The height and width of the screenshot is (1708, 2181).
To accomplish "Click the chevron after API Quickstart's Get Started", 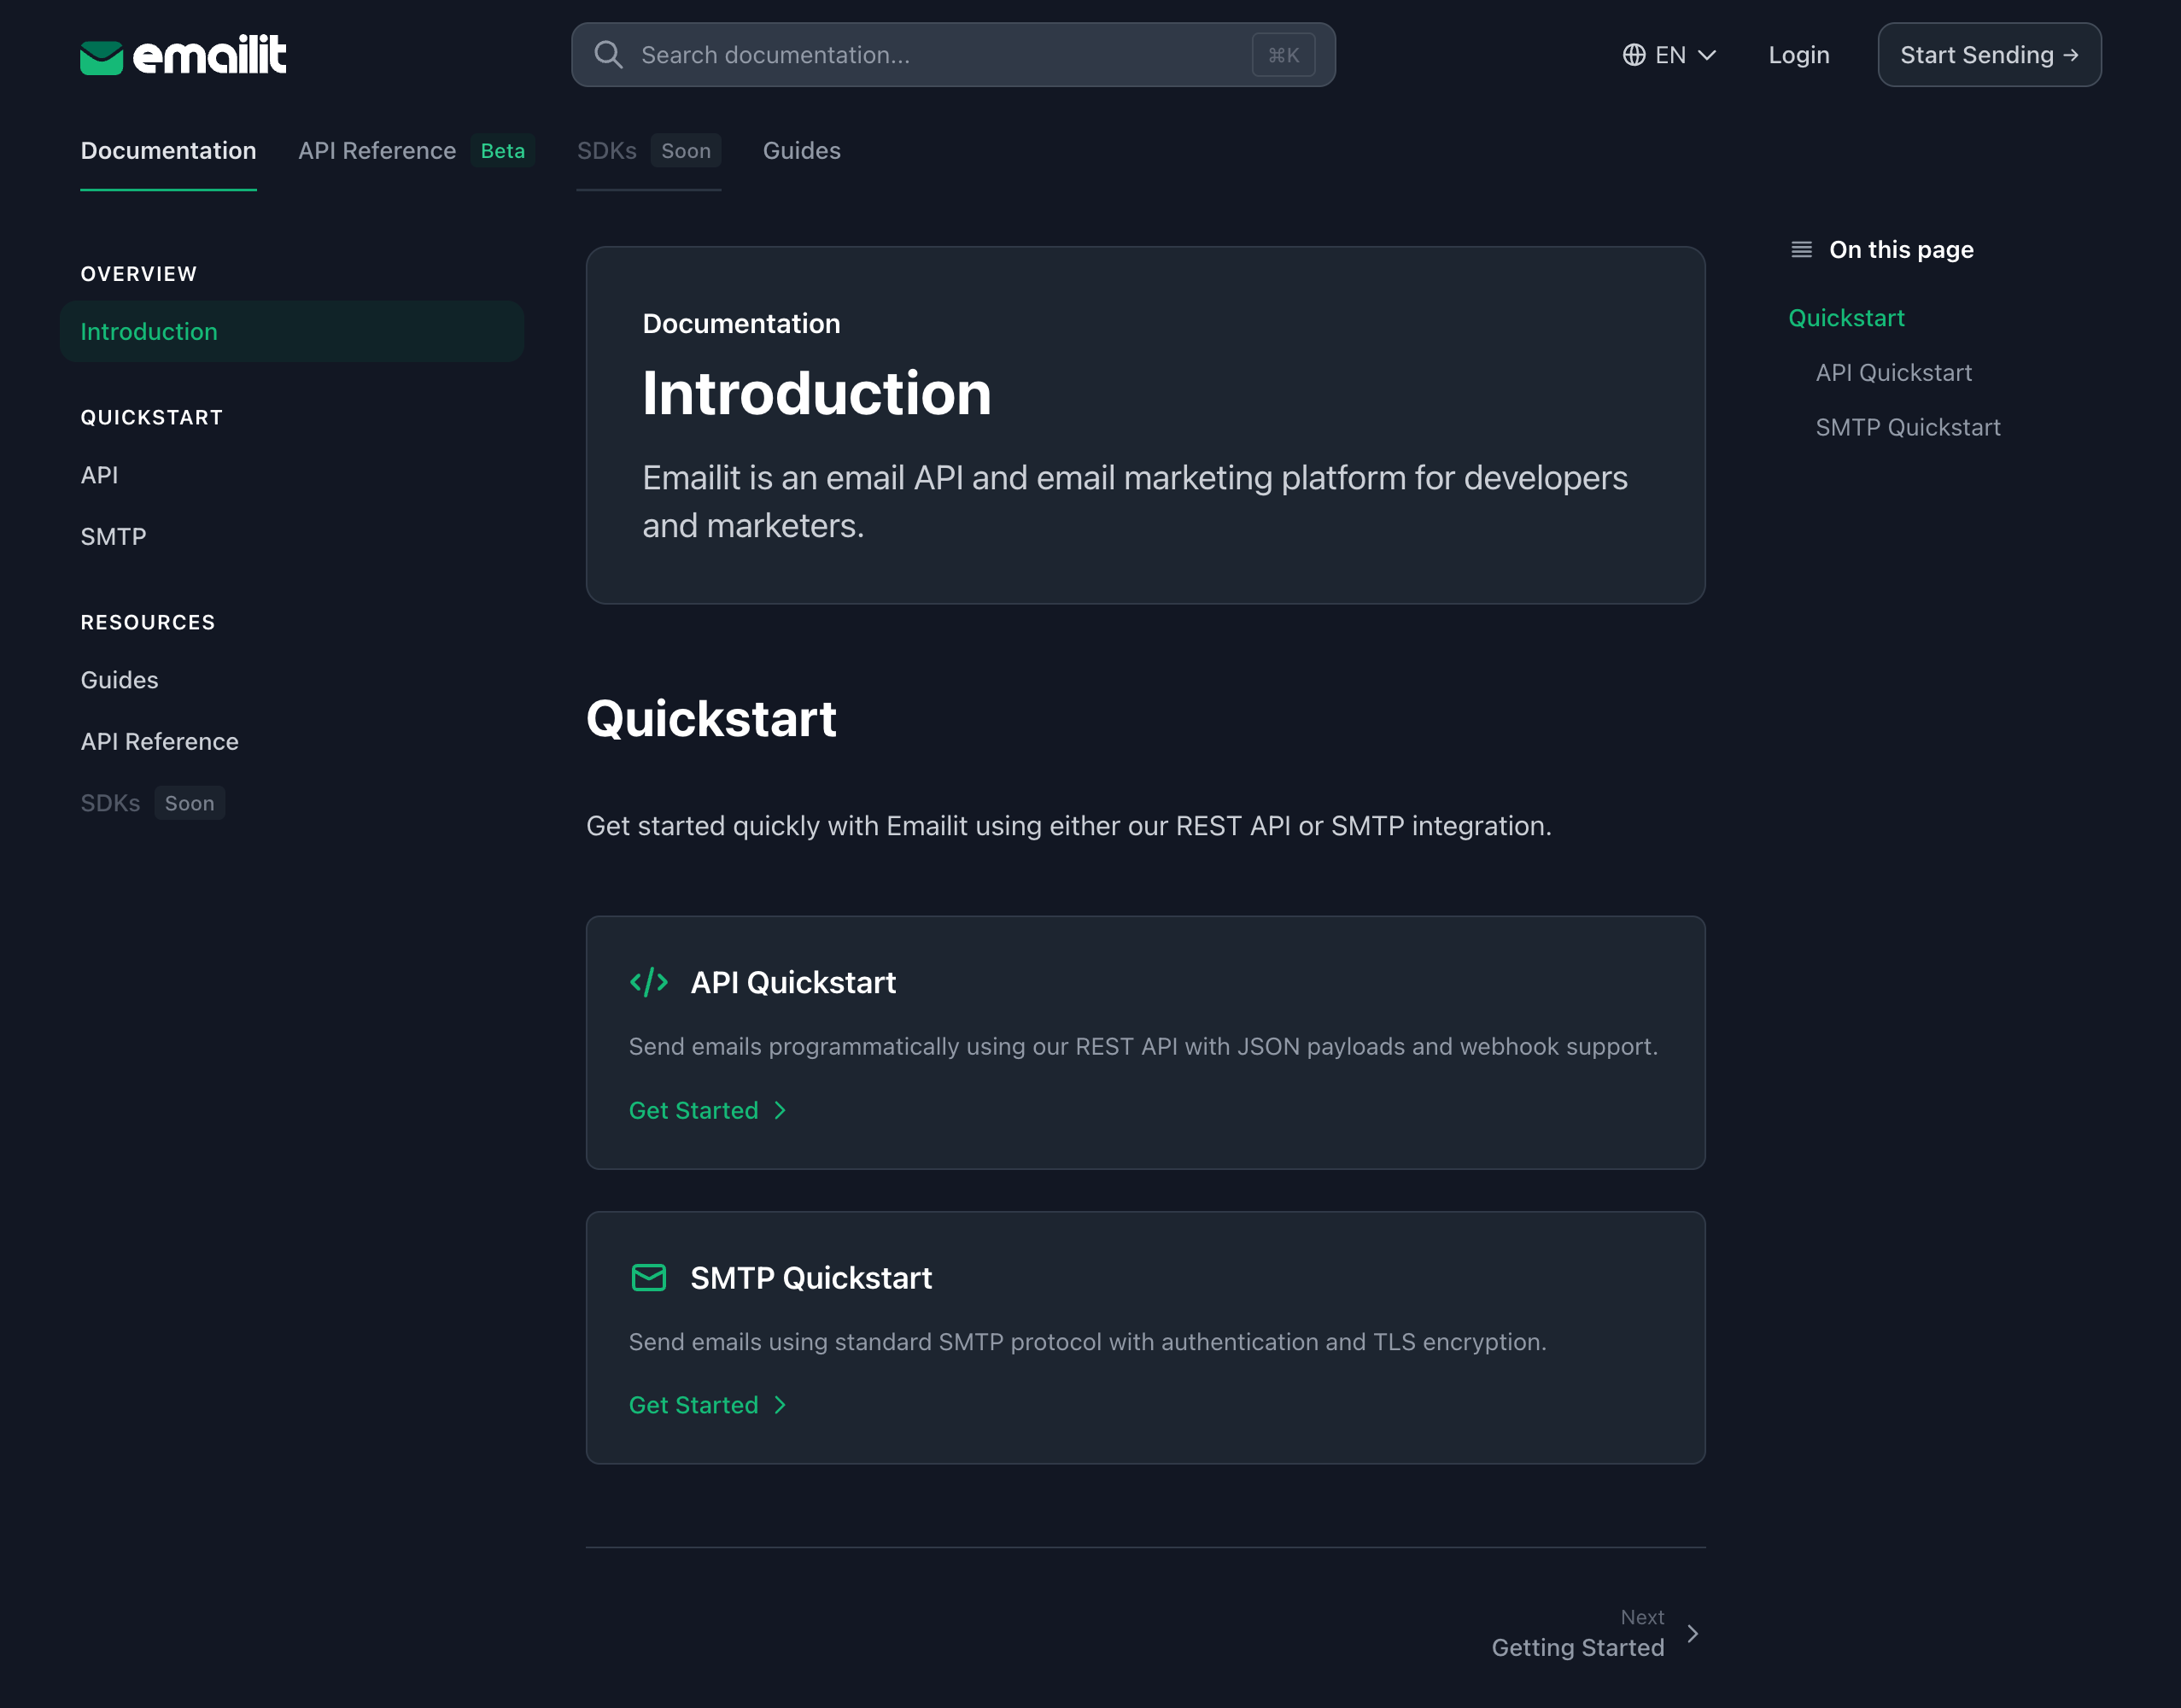I will (780, 1110).
